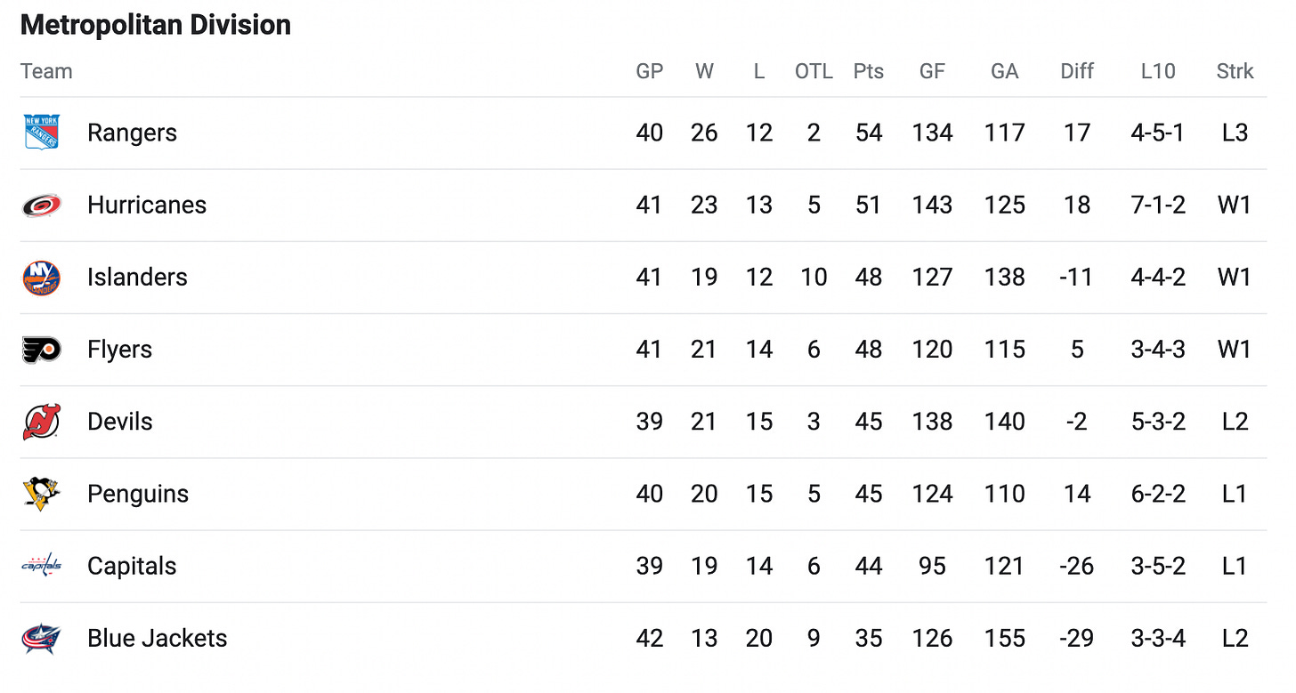
Task: Click the Carolina Hurricanes logo
Action: 41,205
